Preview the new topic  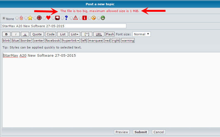[x=122, y=132]
